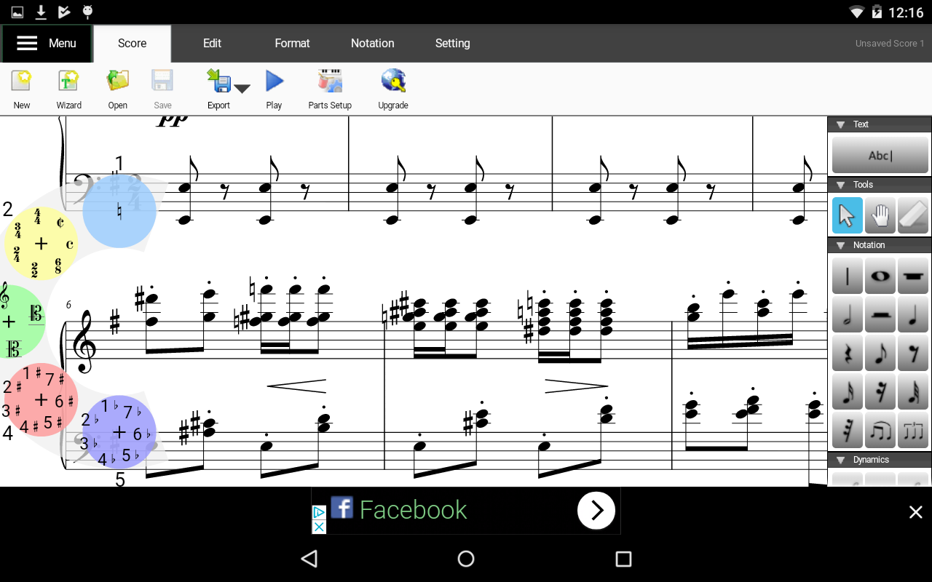Select the hand pan tool
The image size is (932, 582).
(880, 215)
